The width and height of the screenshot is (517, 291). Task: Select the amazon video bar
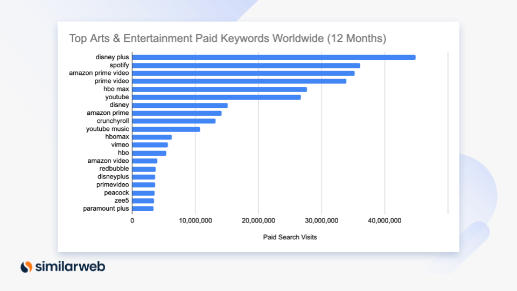coord(145,161)
